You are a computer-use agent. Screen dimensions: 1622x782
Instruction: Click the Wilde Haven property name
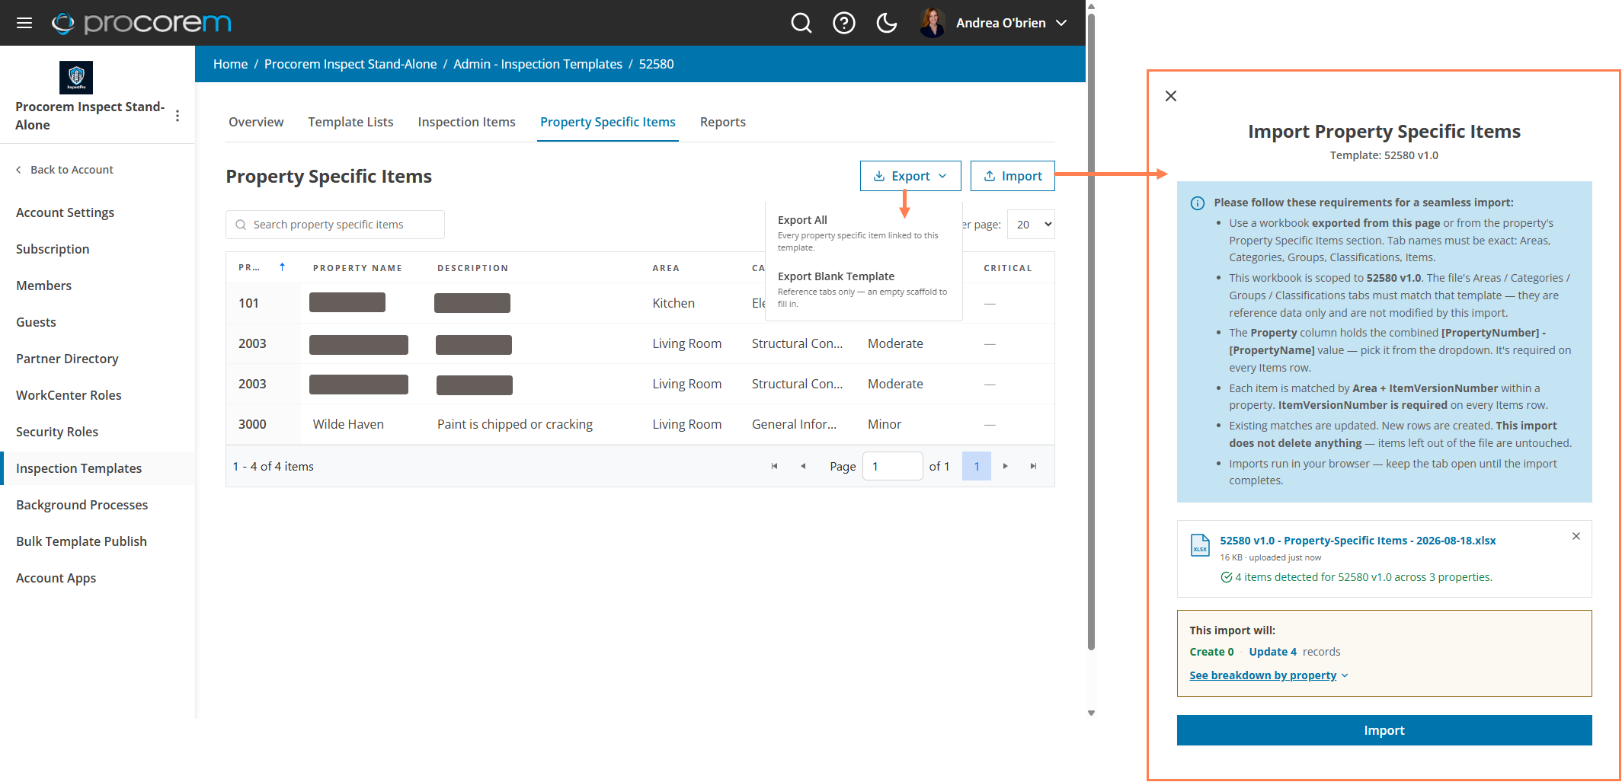coord(348,424)
